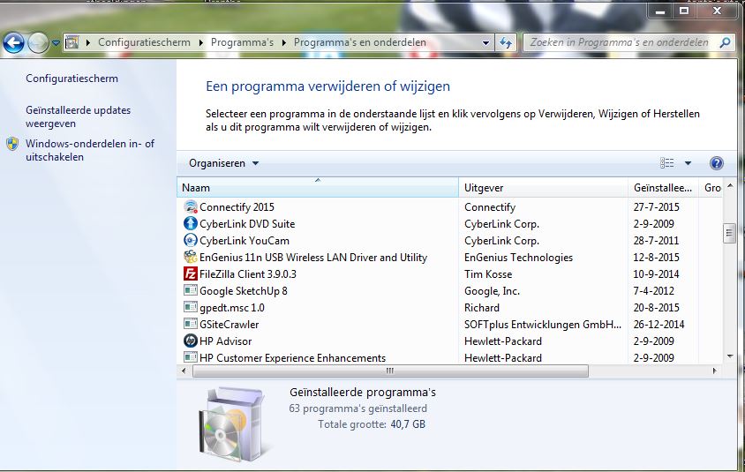Click the Control Panel icon in address bar
The width and height of the screenshot is (745, 472).
[71, 42]
